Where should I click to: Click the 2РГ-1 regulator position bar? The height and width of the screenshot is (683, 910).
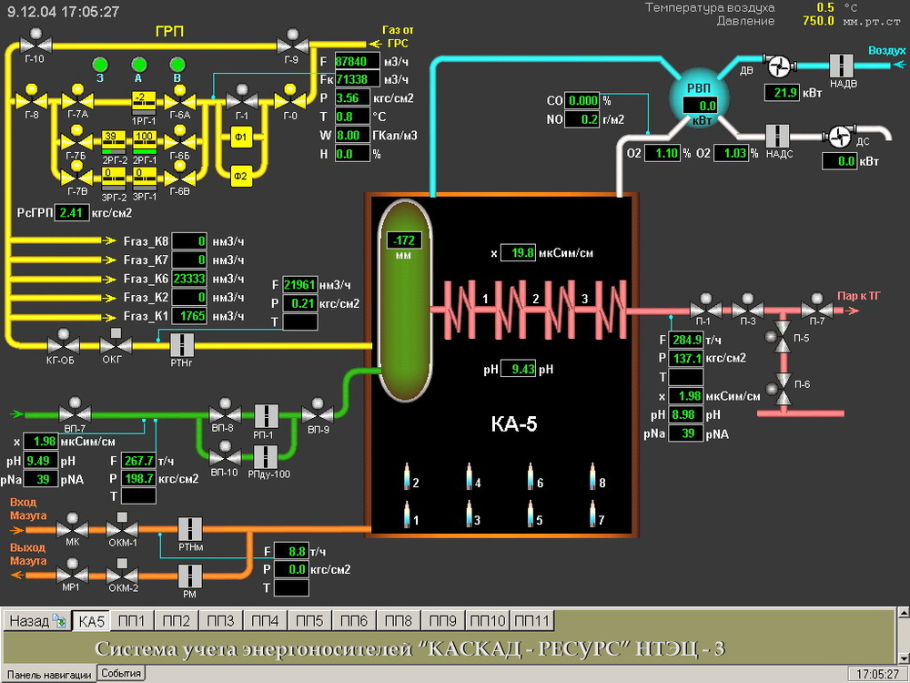[x=143, y=141]
